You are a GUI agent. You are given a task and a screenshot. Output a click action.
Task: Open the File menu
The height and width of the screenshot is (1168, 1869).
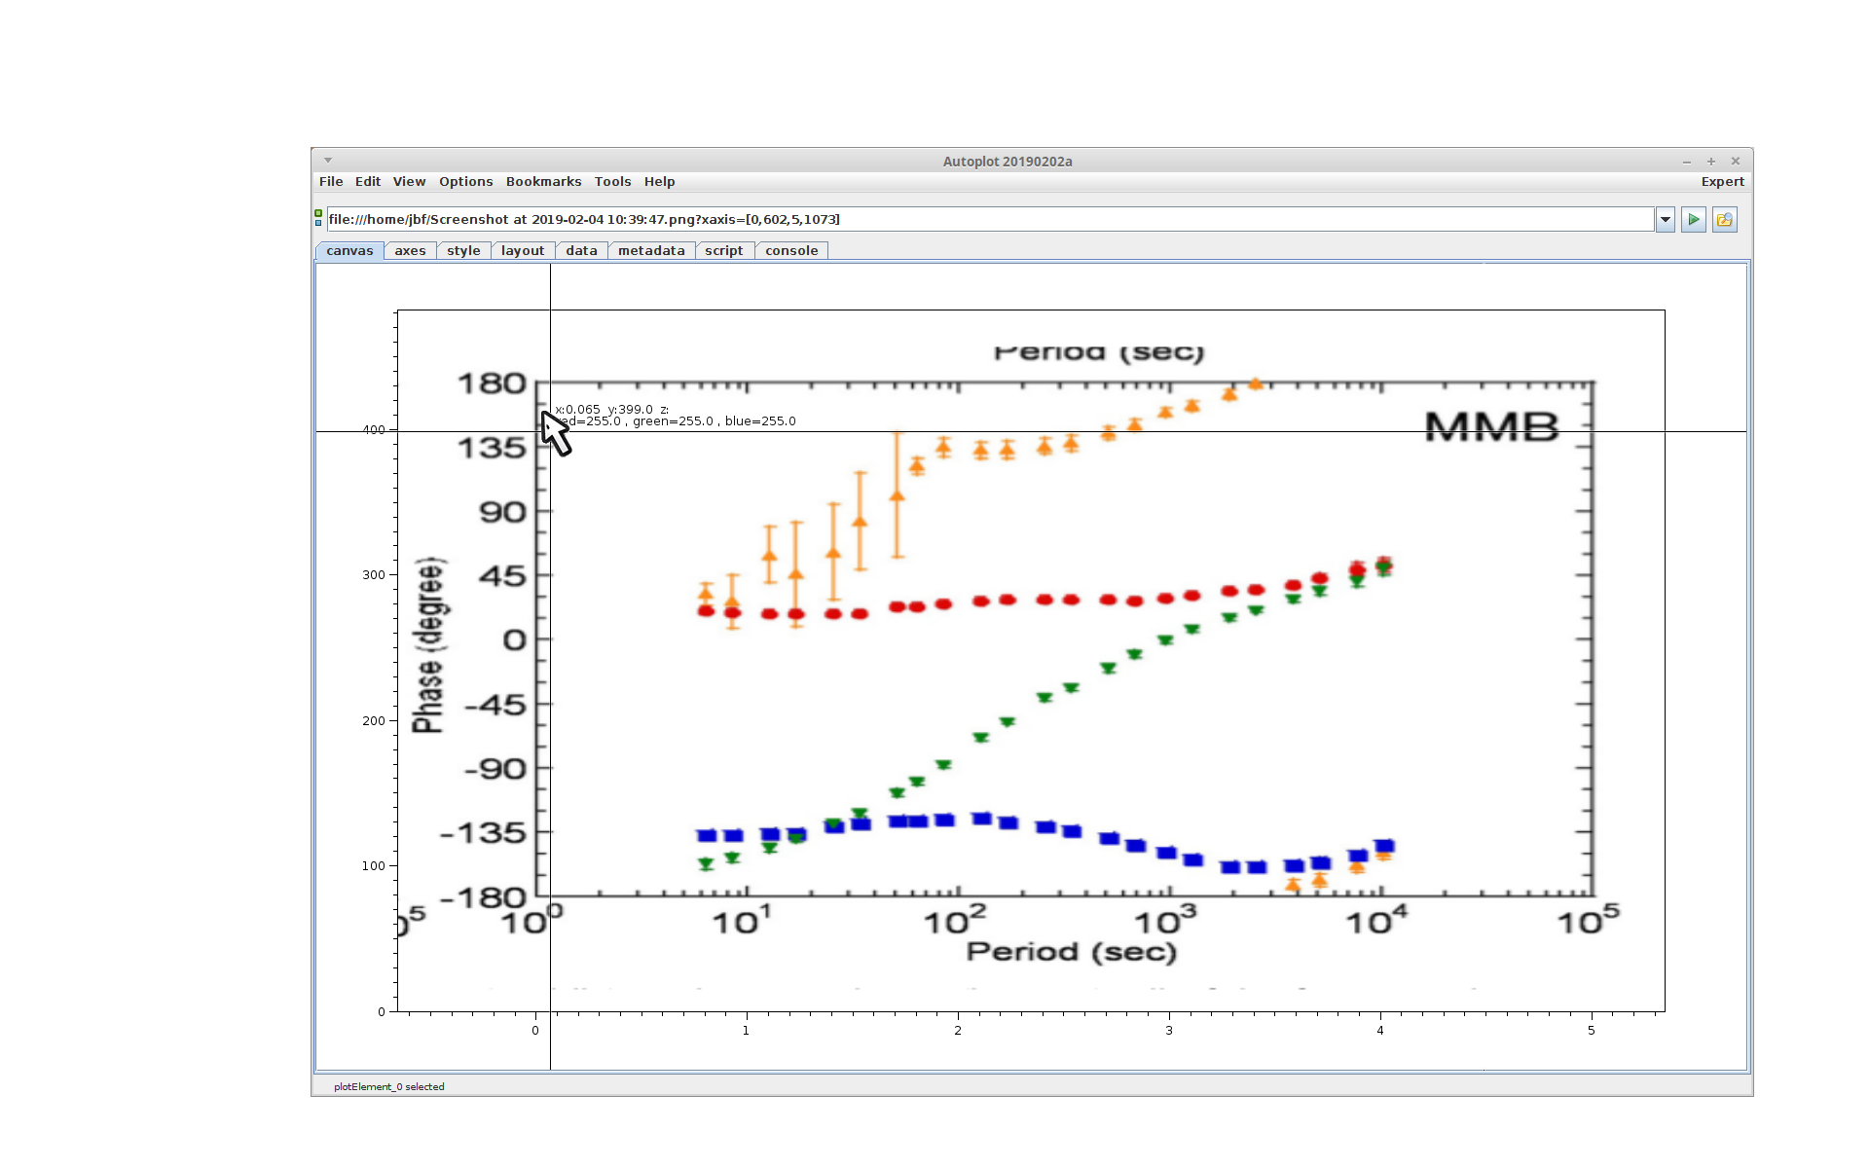point(331,182)
